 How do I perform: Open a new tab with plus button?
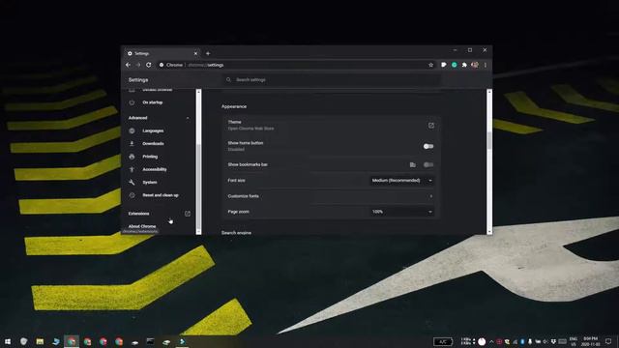208,53
